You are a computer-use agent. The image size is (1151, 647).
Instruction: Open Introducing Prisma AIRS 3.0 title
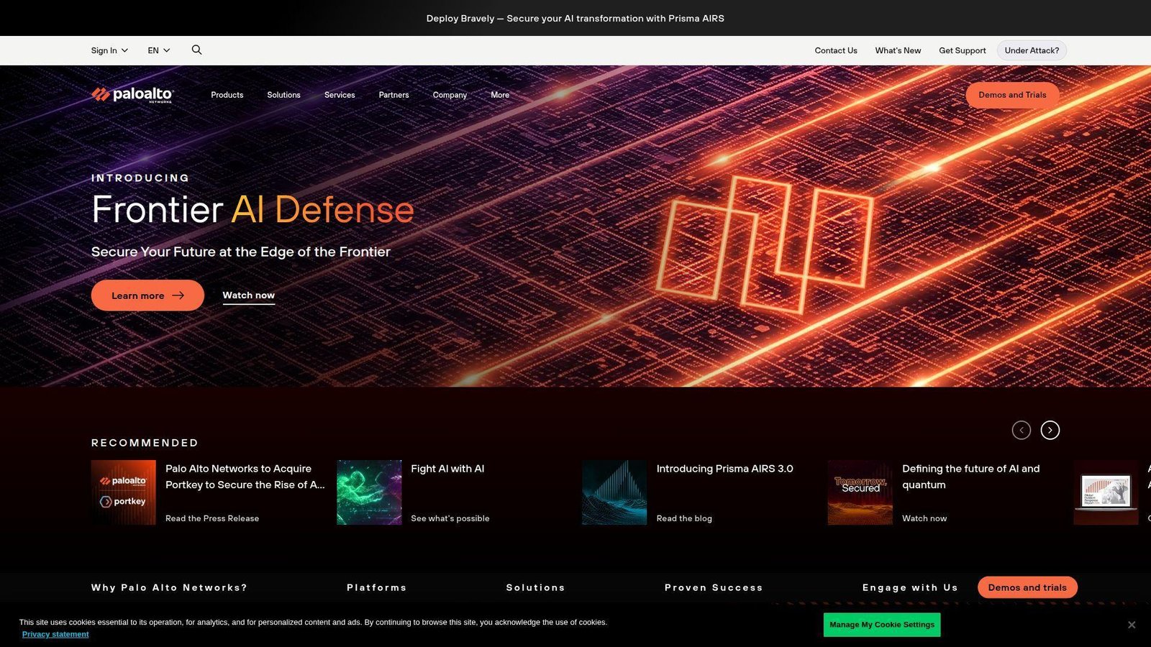coord(725,469)
